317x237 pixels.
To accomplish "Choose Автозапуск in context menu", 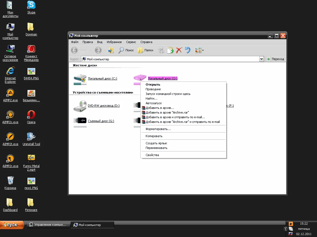I will (x=183, y=103).
